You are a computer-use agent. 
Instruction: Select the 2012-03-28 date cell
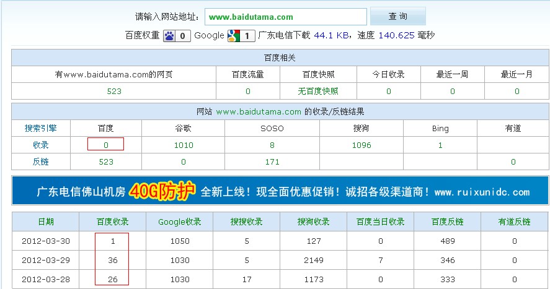(x=46, y=280)
